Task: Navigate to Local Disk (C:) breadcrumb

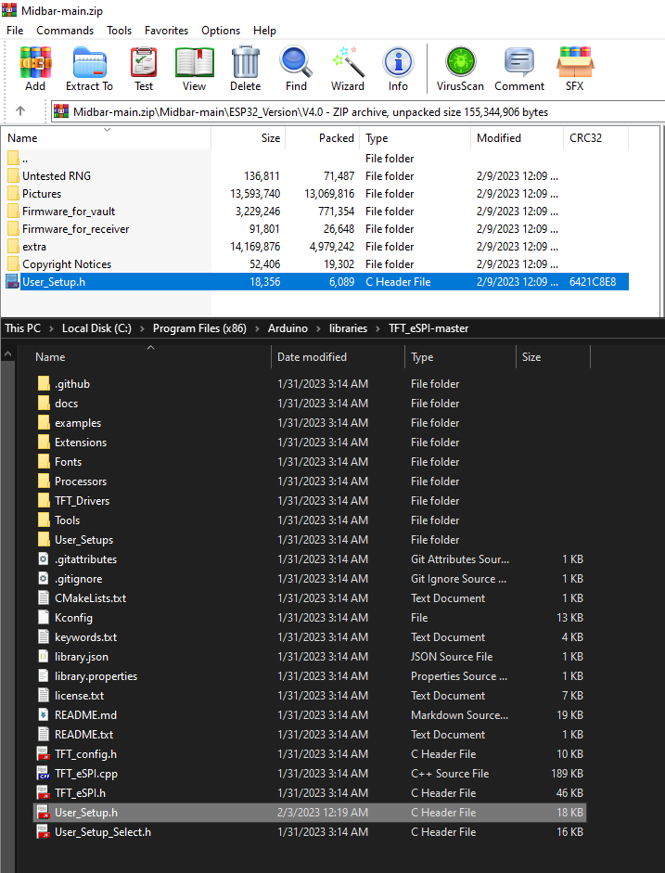Action: 96,328
